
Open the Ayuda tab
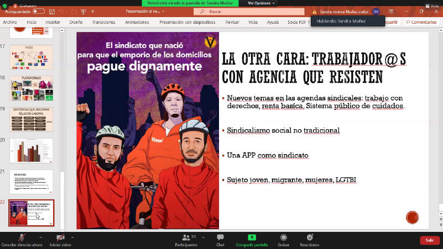coord(273,22)
